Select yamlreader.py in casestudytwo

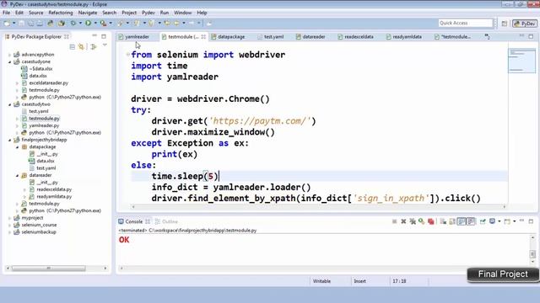(x=44, y=125)
